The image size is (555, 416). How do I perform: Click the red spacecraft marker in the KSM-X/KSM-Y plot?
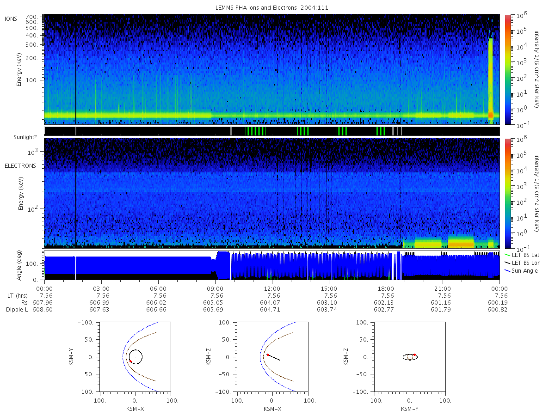coord(130,361)
